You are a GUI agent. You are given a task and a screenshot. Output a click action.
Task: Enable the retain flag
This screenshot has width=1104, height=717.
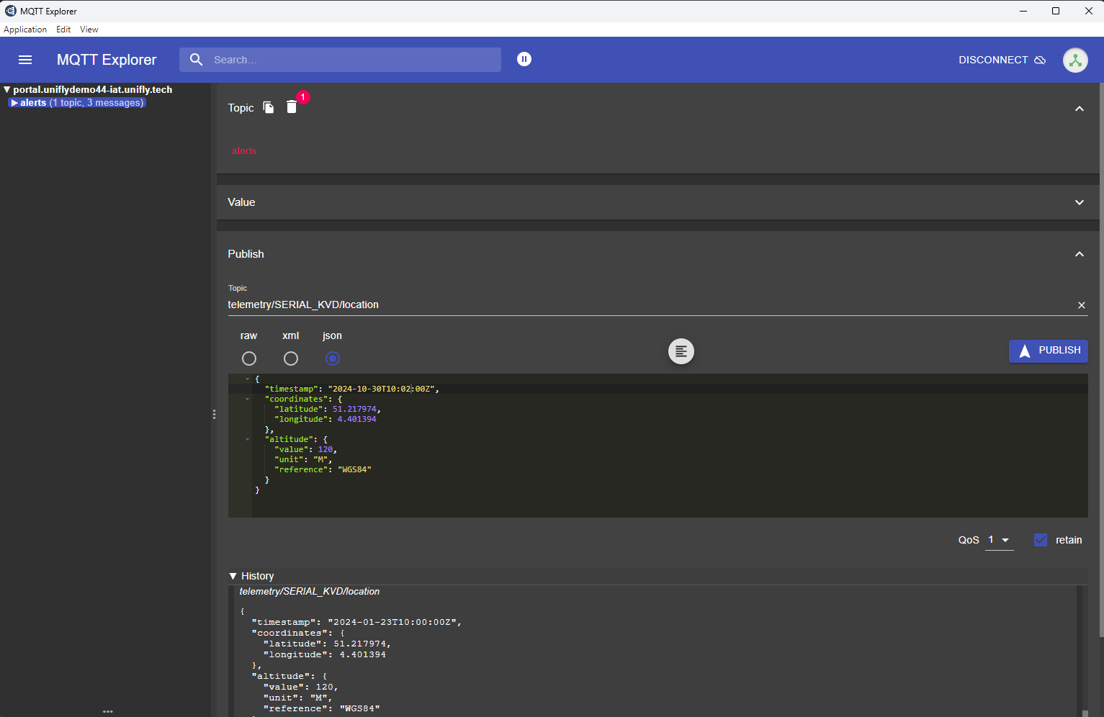(x=1040, y=539)
